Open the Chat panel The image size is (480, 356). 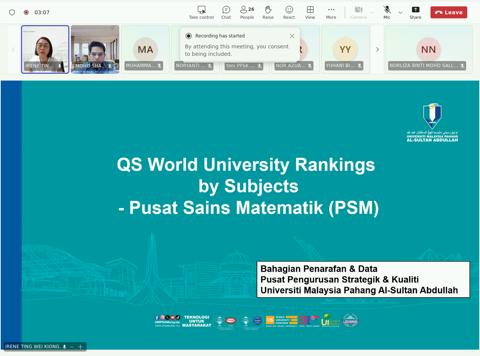(226, 12)
